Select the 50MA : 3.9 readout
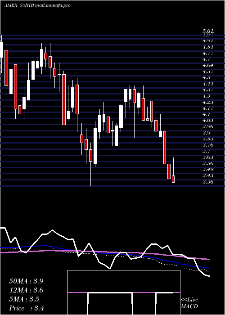Image resolution: width=225 pixels, height=315 pixels. pyautogui.click(x=26, y=281)
